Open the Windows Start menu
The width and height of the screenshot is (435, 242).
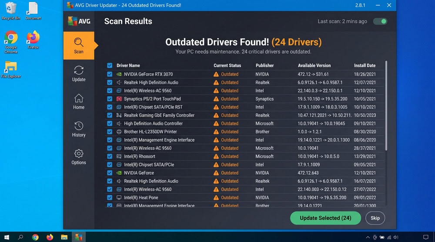click(x=7, y=237)
